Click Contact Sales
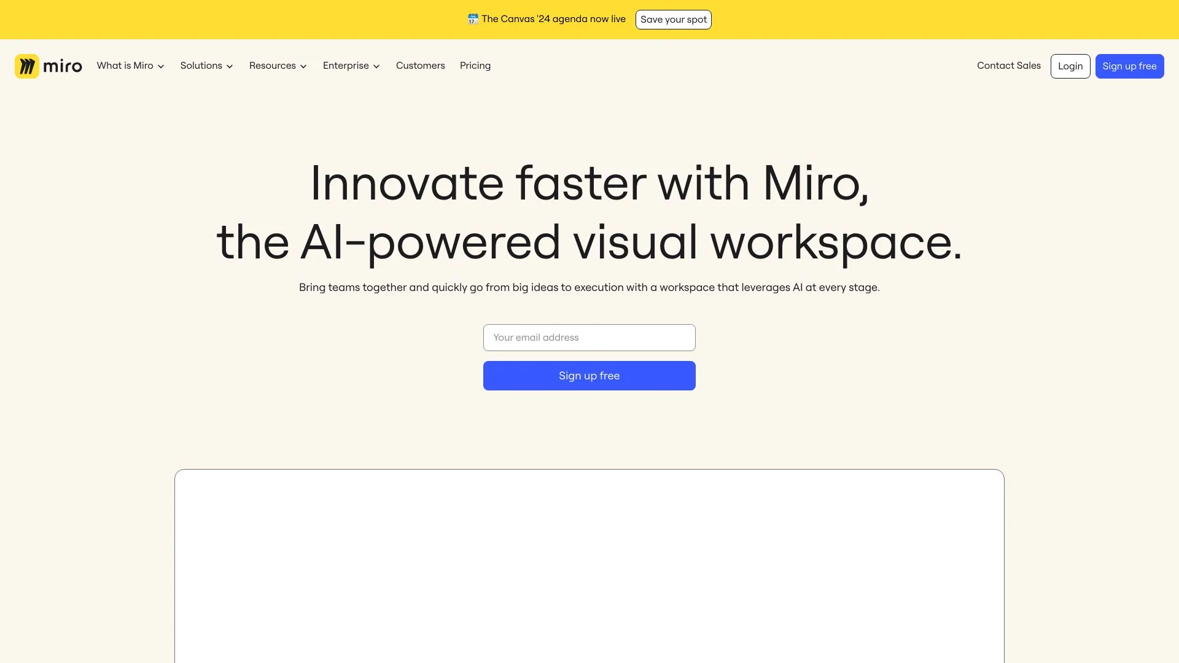Screen dimensions: 1179x663 tap(1008, 66)
